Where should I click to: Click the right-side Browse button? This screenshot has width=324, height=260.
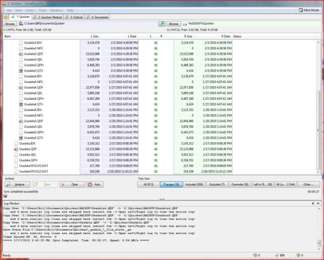coord(173,23)
